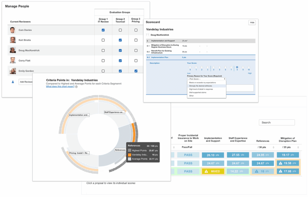Open the 'What does this chart mean?' link

tap(60, 87)
